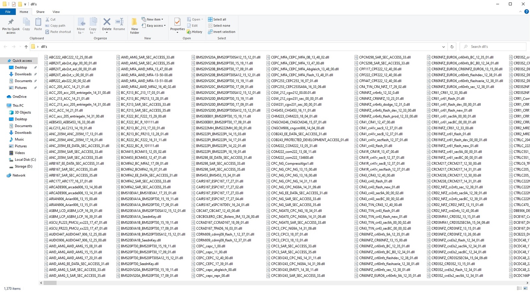Pin the folder to Quick access
Screen dimensions: 530x292
(11, 26)
